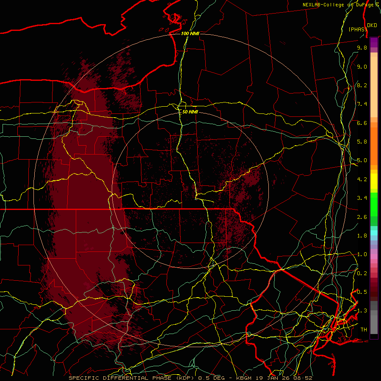Click the 1.0 value on the scale
The image size is (381, 381).
362,254
